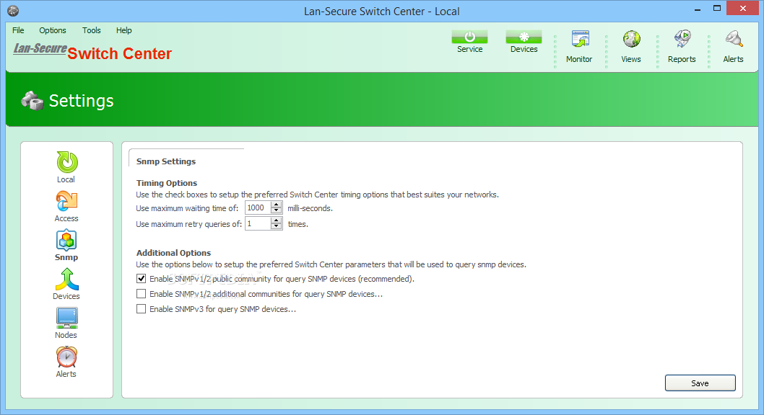The height and width of the screenshot is (415, 764).
Task: Maximize the Switch Center window
Action: click(x=717, y=9)
